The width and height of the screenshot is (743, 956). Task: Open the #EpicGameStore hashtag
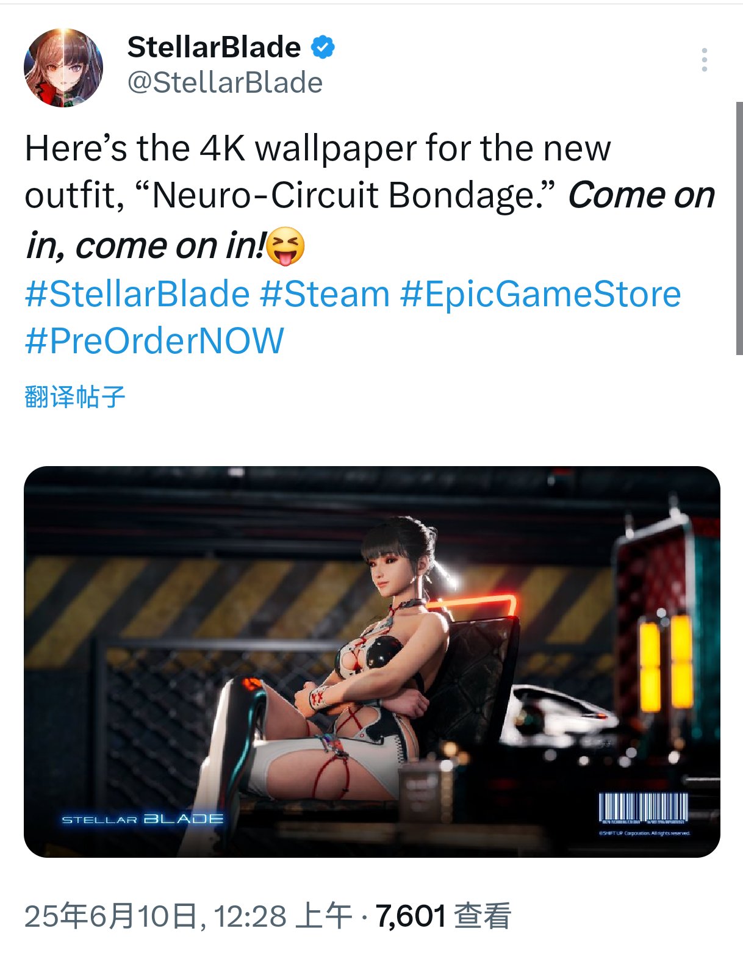click(540, 294)
